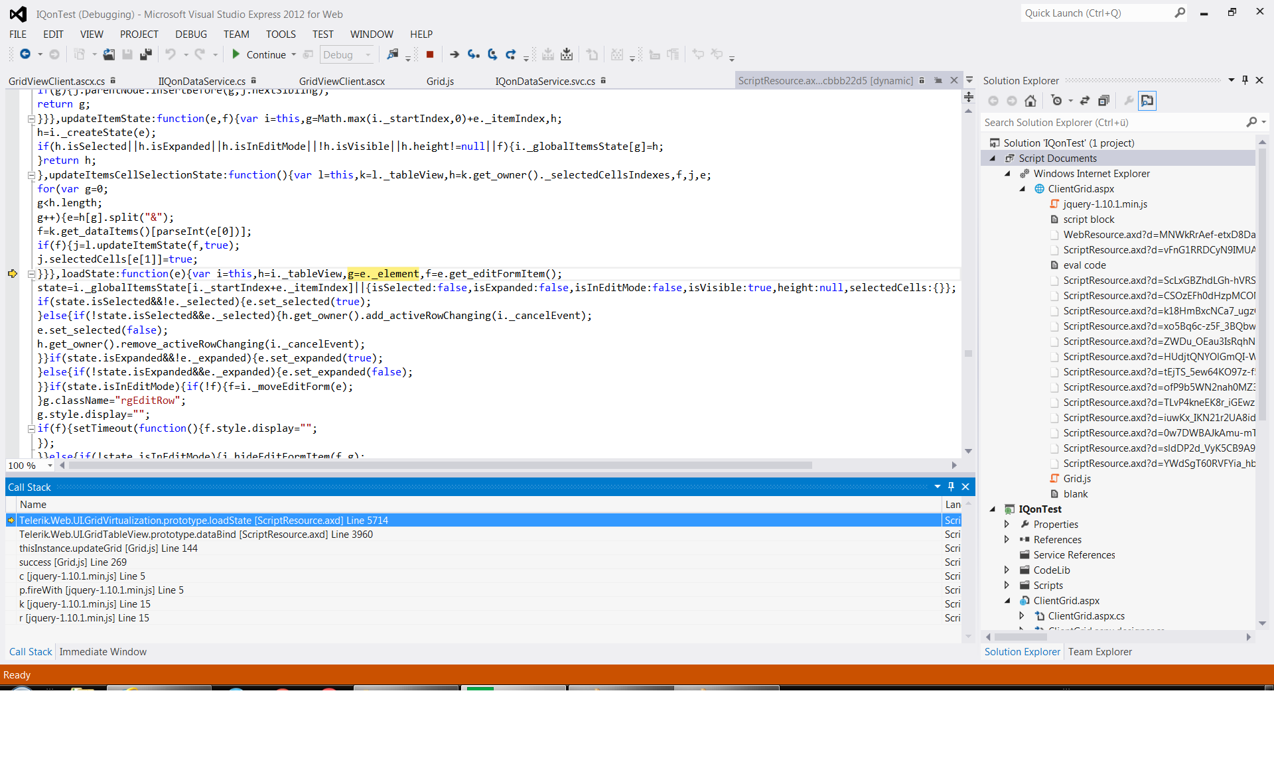The height and width of the screenshot is (764, 1274).
Task: Open the DEBUG menu
Action: click(190, 34)
